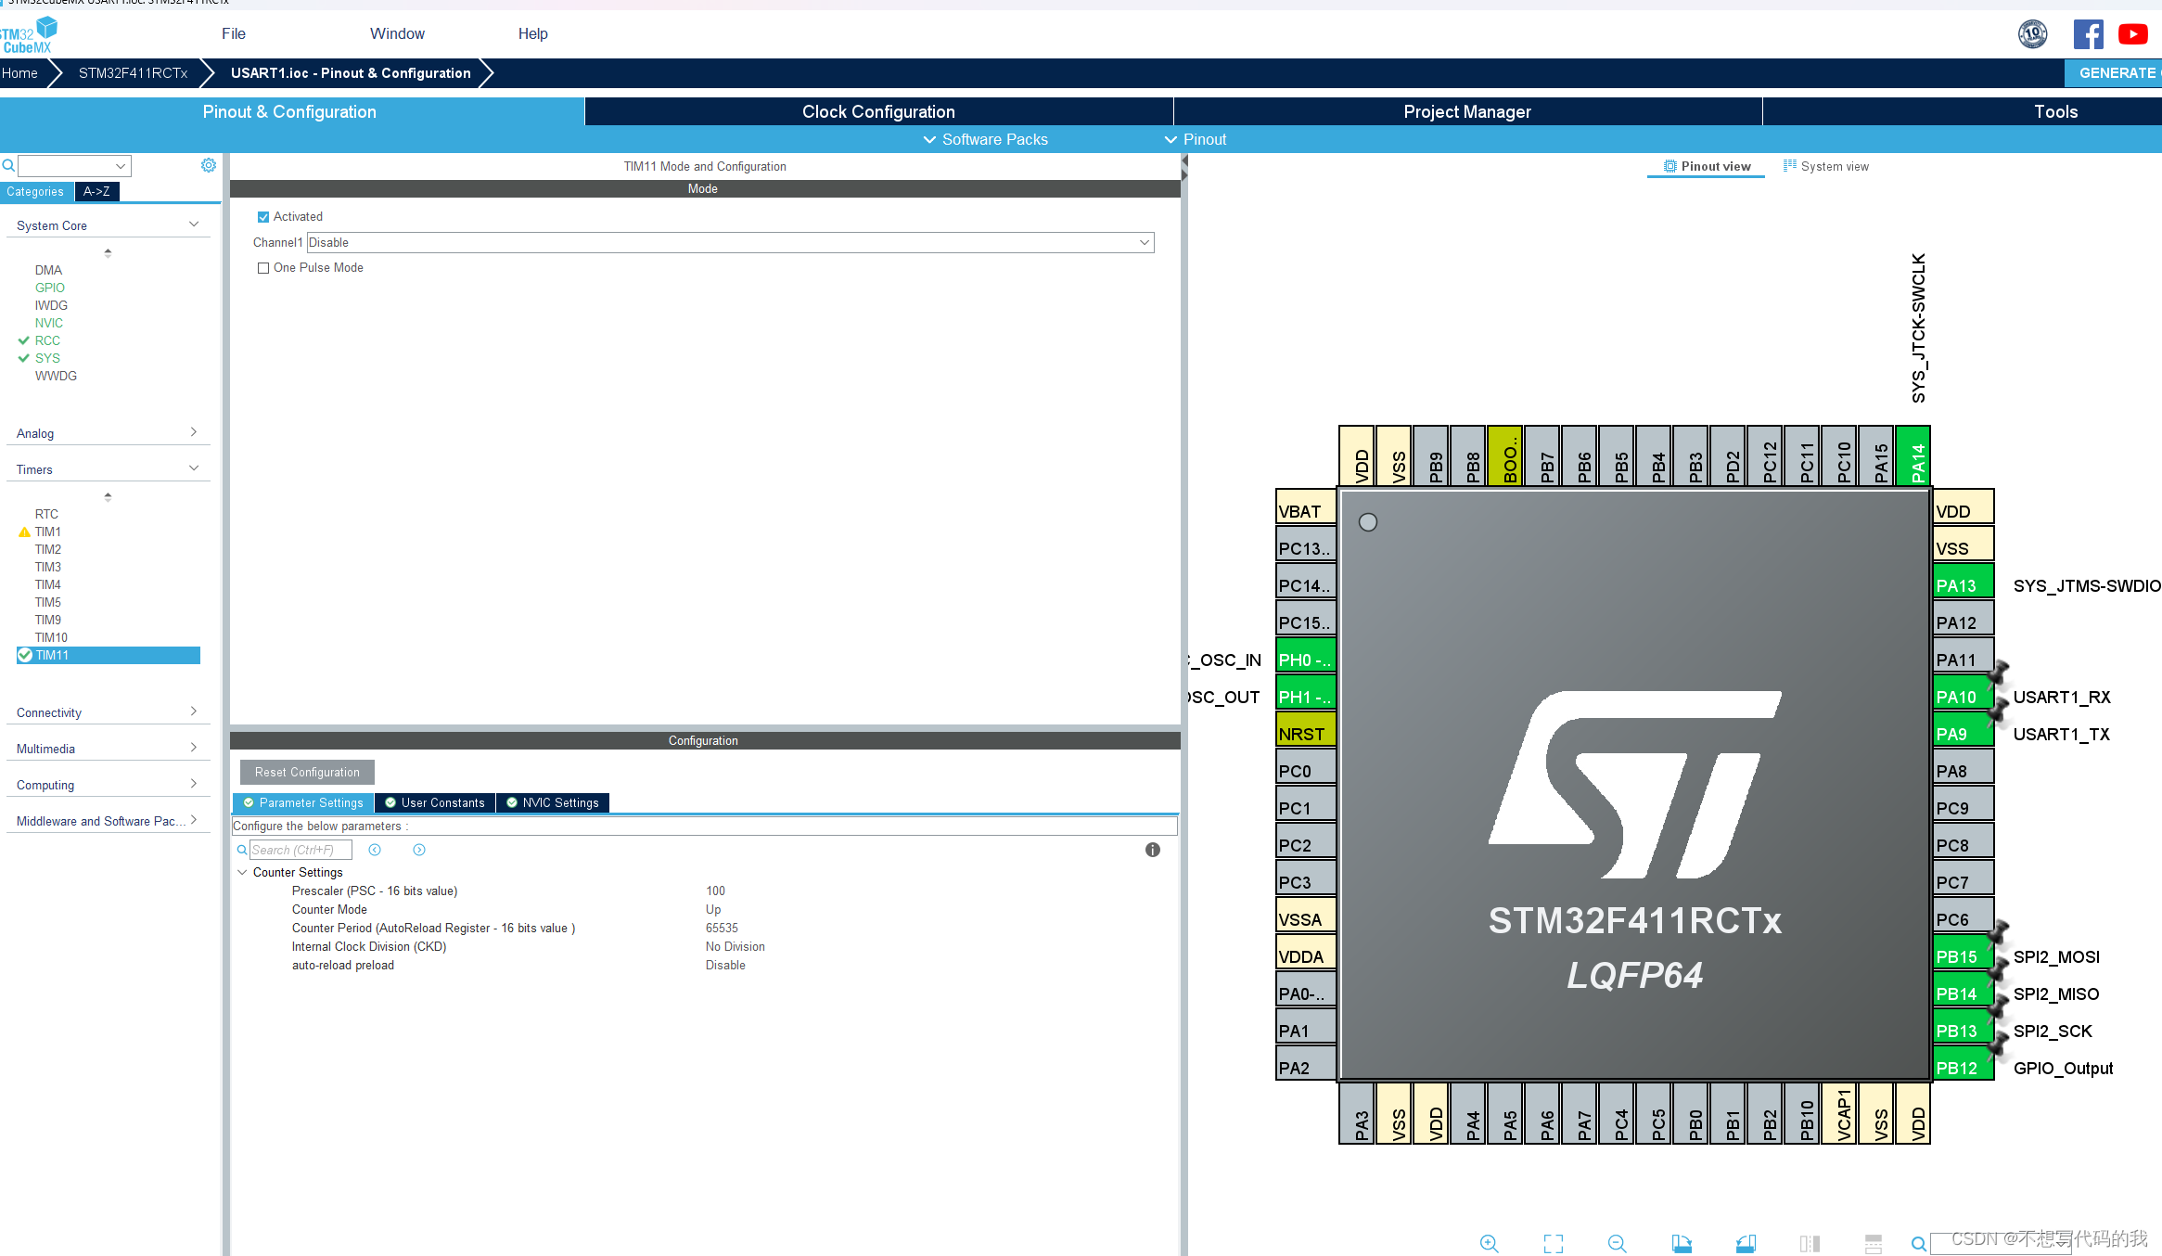Open the Pinout dropdown menu
The width and height of the screenshot is (2162, 1256).
(1196, 139)
